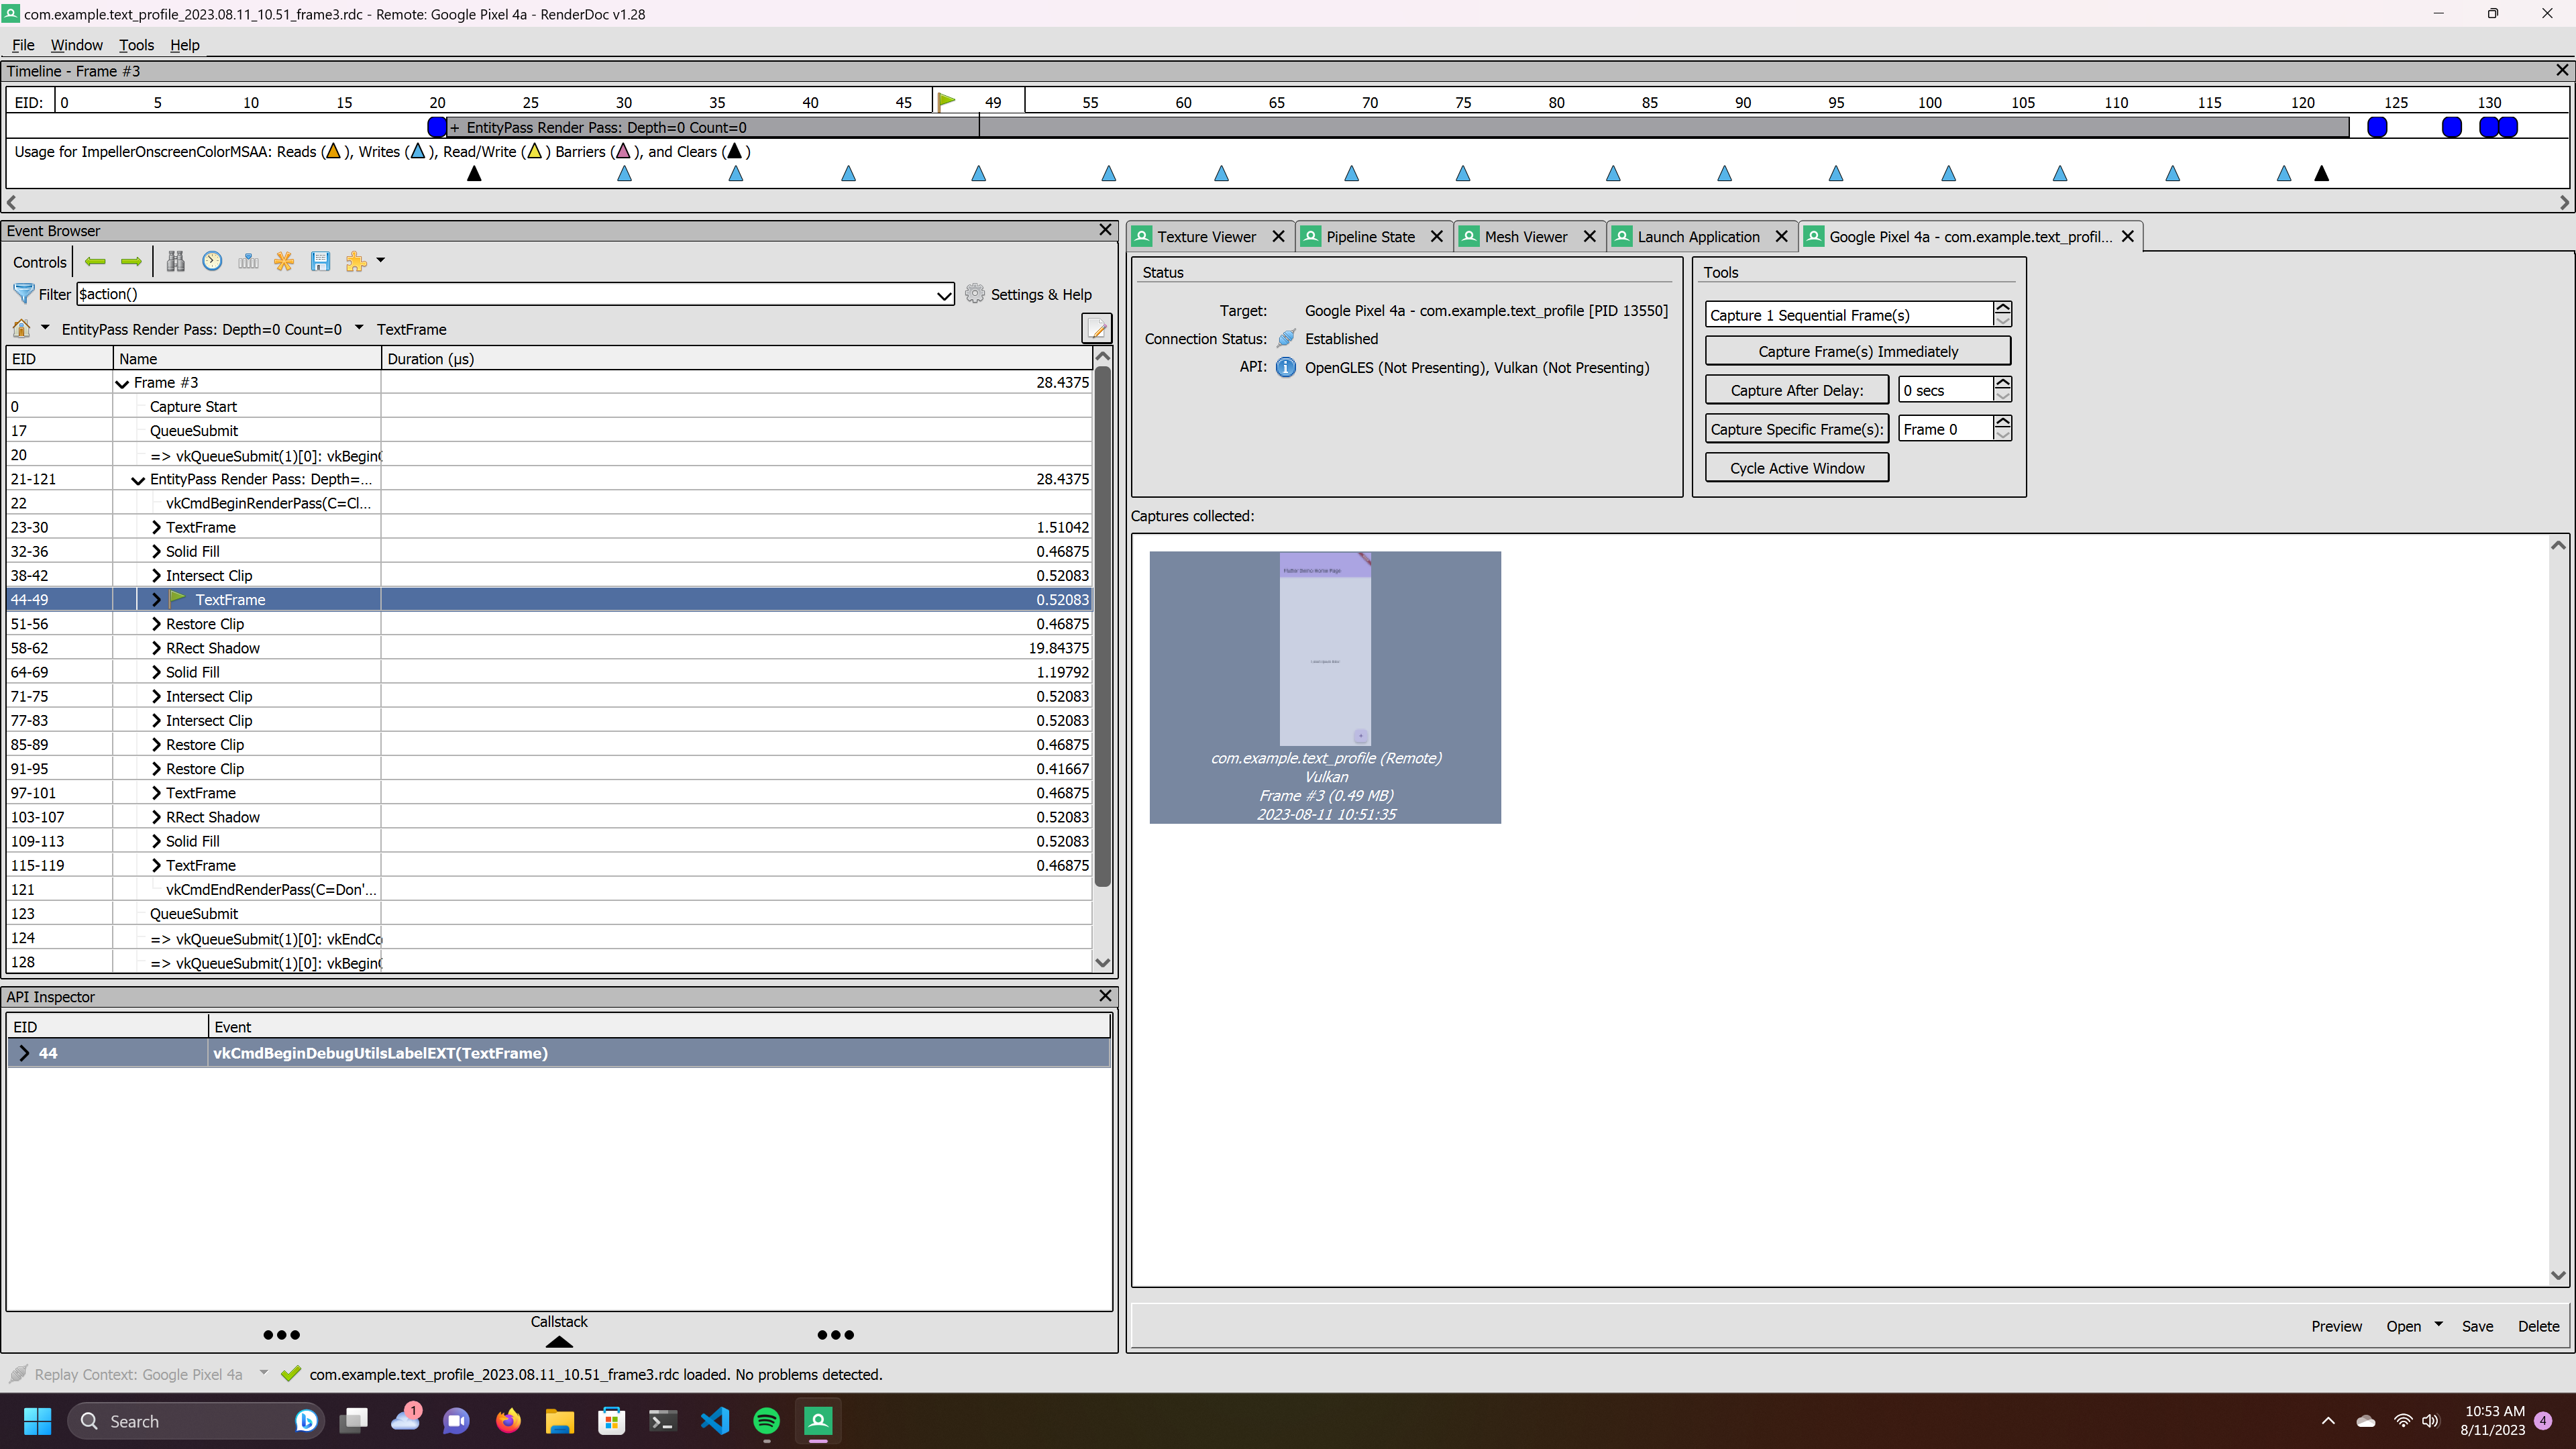Go to next action with right arrow
The image size is (2576, 1449).
[131, 262]
